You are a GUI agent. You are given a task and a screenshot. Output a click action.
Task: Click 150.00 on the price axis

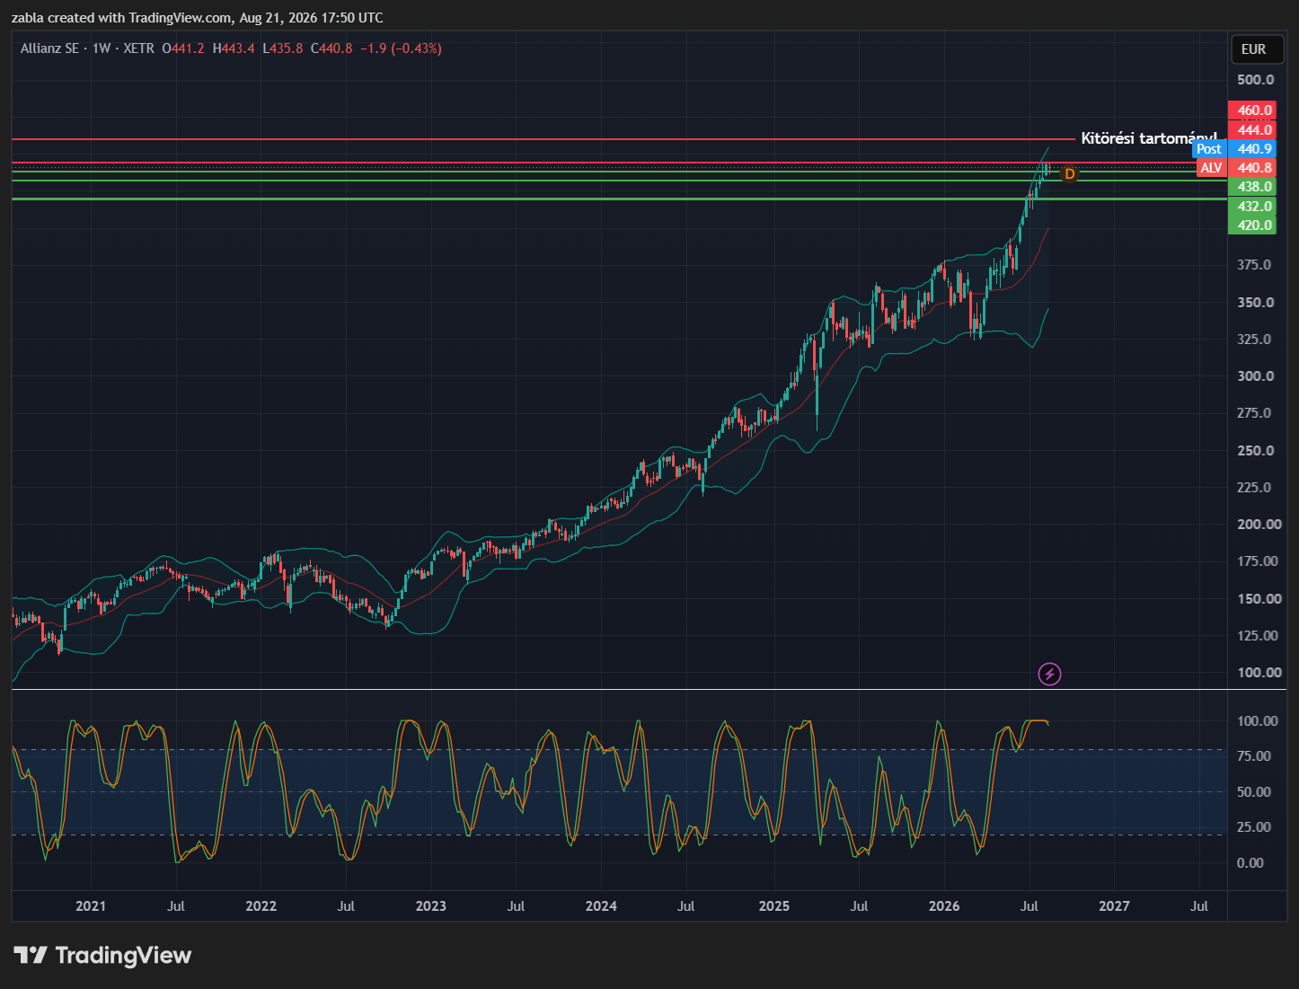pyautogui.click(x=1259, y=599)
